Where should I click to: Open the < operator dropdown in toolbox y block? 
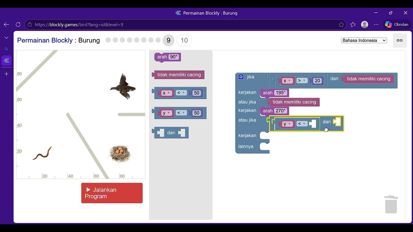point(181,113)
